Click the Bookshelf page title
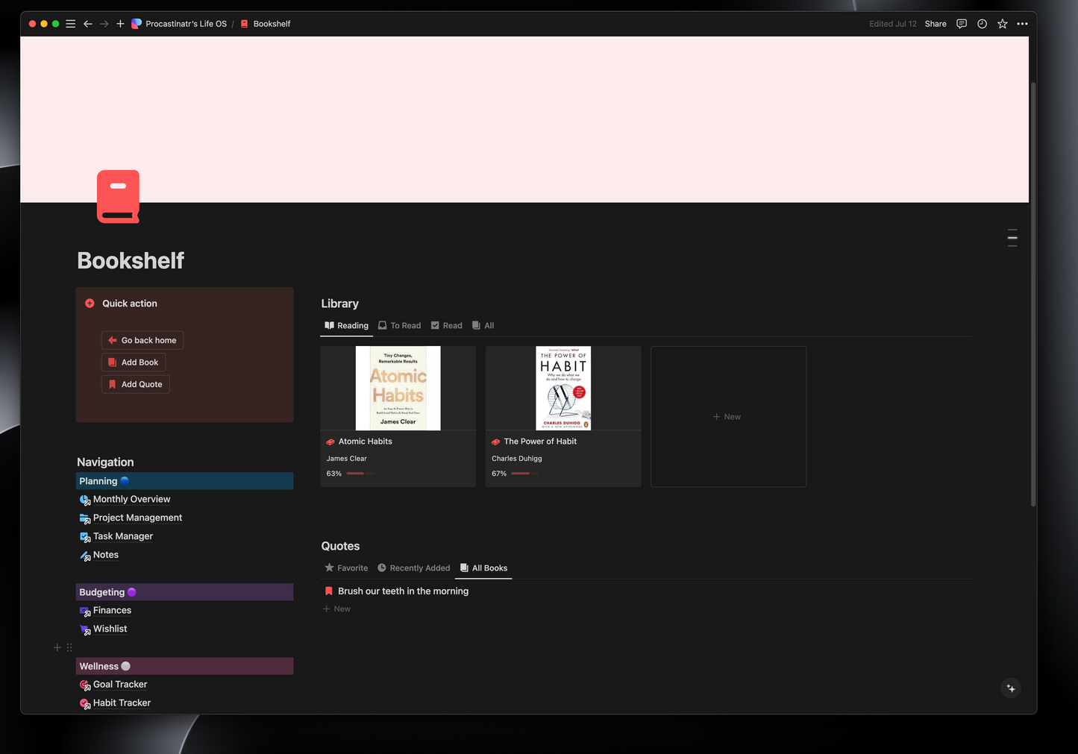This screenshot has height=754, width=1078. point(131,260)
